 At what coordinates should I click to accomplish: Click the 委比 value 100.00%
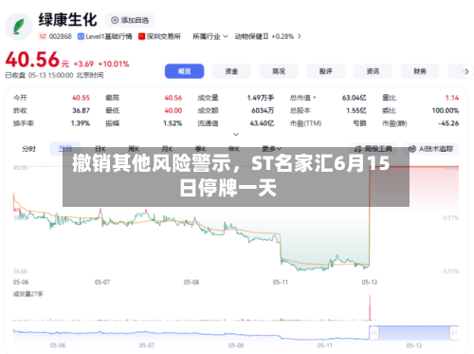(x=446, y=111)
